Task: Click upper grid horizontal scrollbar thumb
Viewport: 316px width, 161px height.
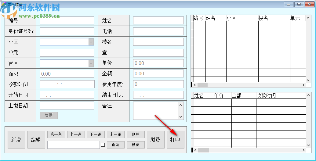Action: pos(202,85)
